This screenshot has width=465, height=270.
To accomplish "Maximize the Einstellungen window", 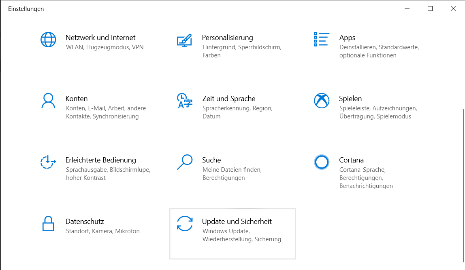I will (x=430, y=8).
